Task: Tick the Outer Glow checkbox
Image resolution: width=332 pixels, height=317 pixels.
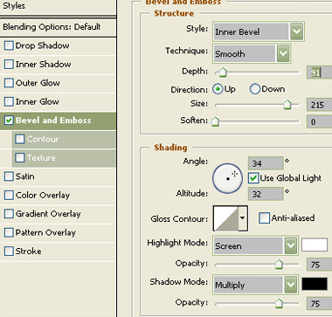Action: coord(9,83)
